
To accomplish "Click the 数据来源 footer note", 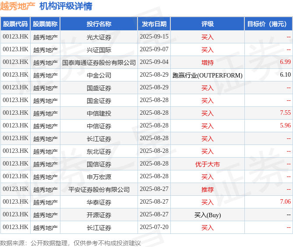I will point(70,243).
